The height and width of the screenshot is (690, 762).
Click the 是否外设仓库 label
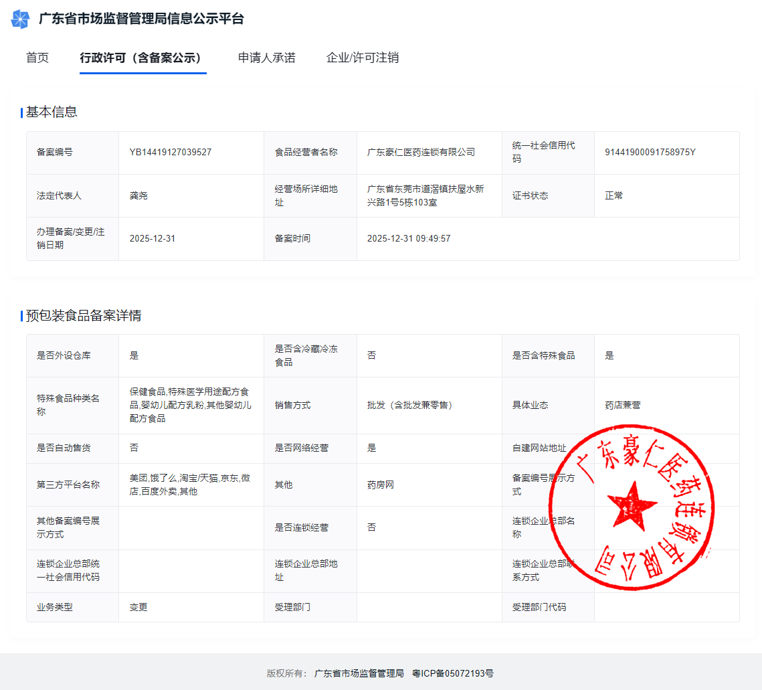(x=64, y=355)
